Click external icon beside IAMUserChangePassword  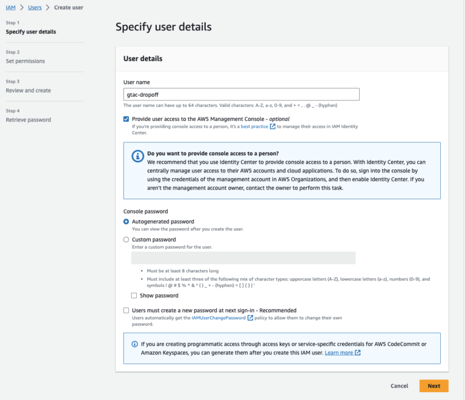250,318
